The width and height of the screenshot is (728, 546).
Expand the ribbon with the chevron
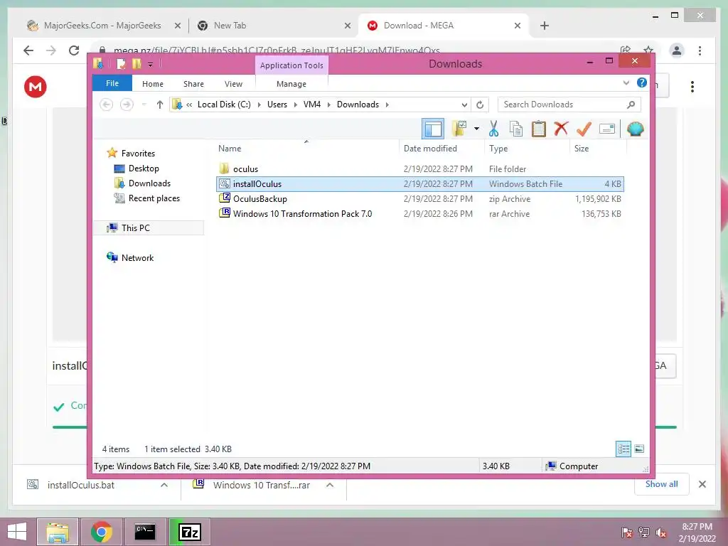[x=626, y=83]
